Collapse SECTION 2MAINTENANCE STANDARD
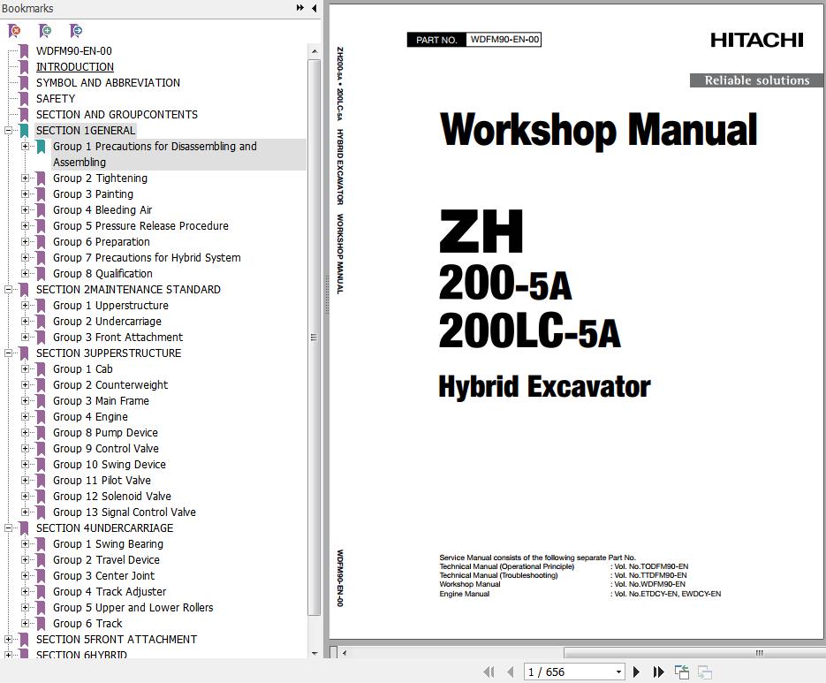This screenshot has width=826, height=683. [x=9, y=289]
